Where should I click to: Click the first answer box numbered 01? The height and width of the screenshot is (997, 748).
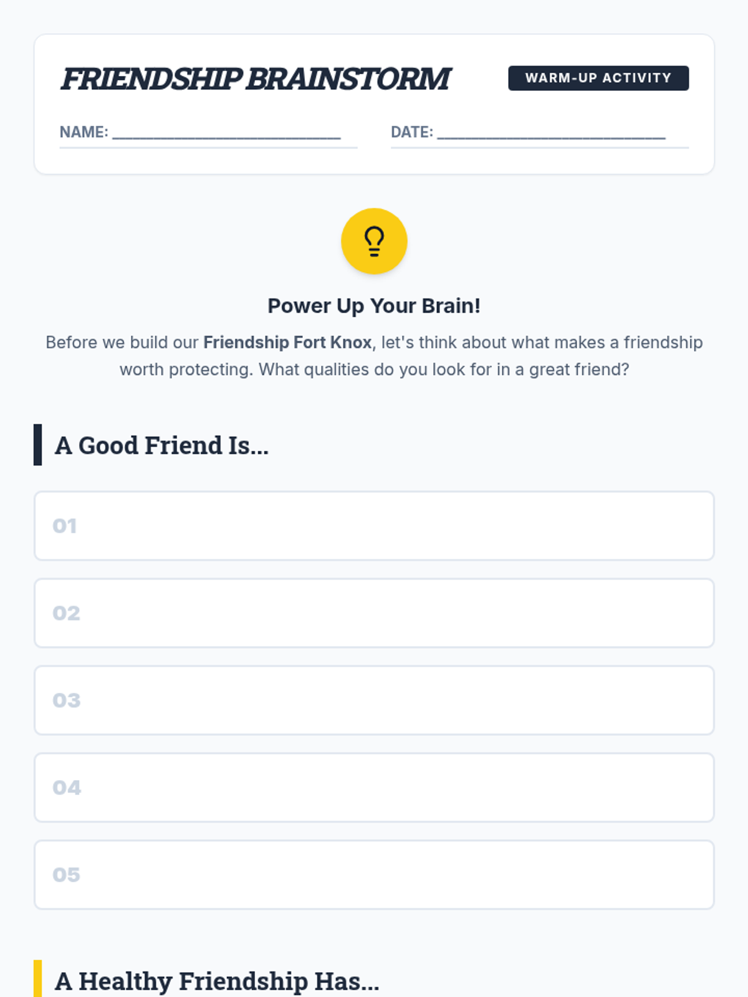(x=374, y=526)
